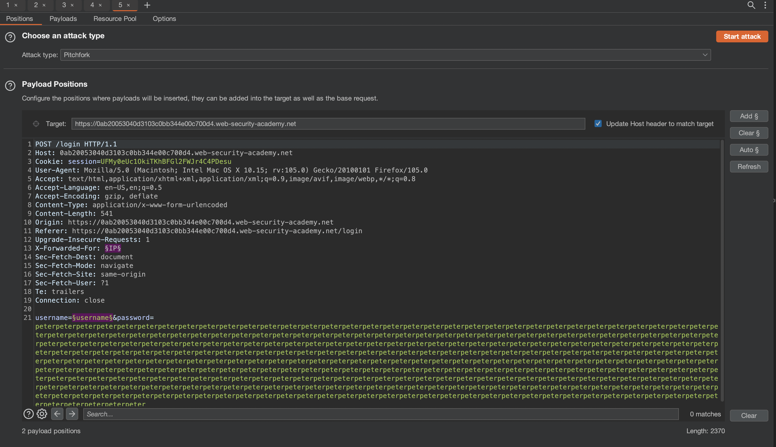Click the help icon left of the search bar
This screenshot has height=447, width=776.
pyautogui.click(x=28, y=414)
